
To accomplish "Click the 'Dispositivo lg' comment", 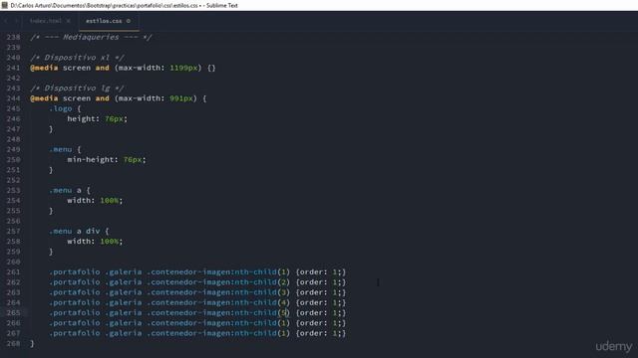I will [78, 89].
